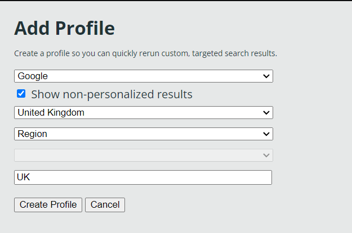Open the United Kingdom country dropdown

143,113
